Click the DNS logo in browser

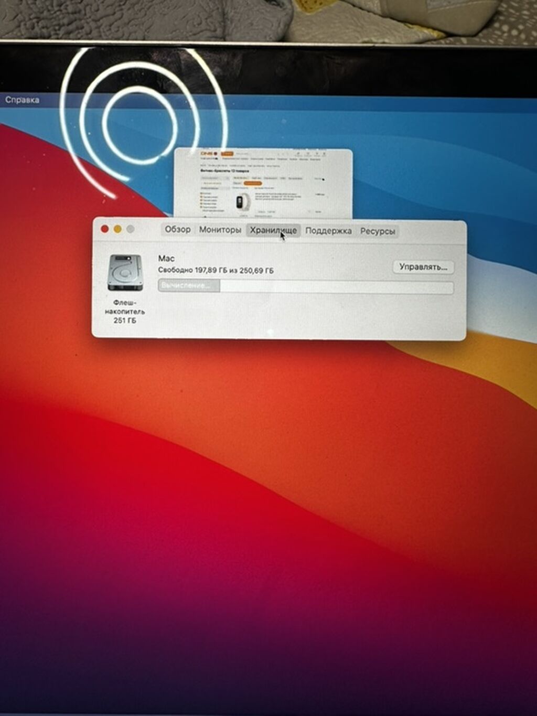pos(209,154)
